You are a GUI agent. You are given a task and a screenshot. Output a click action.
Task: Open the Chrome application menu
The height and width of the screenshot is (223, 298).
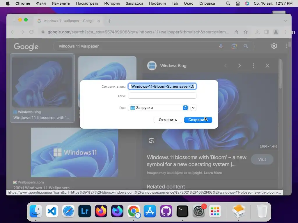pyautogui.click(x=23, y=3)
